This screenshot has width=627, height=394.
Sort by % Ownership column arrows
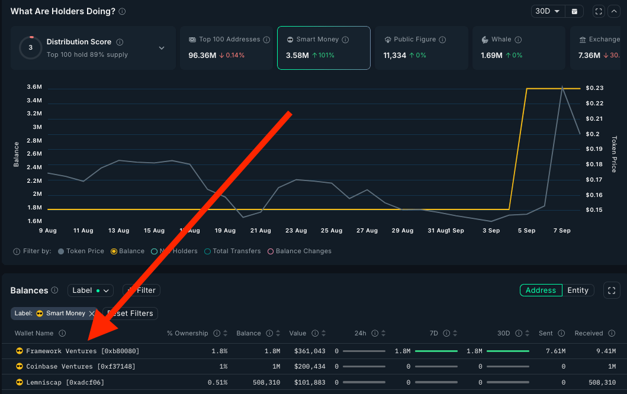click(x=226, y=334)
